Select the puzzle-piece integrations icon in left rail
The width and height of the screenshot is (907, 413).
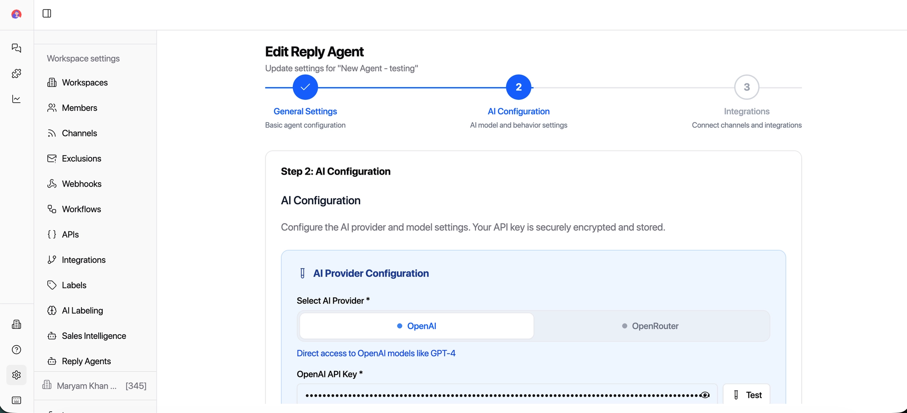(16, 73)
